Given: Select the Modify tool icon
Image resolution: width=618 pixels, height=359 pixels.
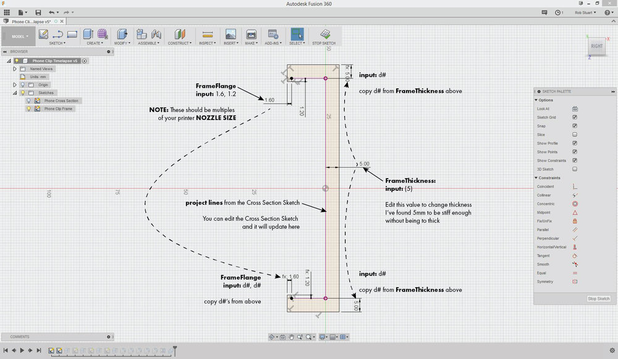Looking at the screenshot, I should click(122, 34).
